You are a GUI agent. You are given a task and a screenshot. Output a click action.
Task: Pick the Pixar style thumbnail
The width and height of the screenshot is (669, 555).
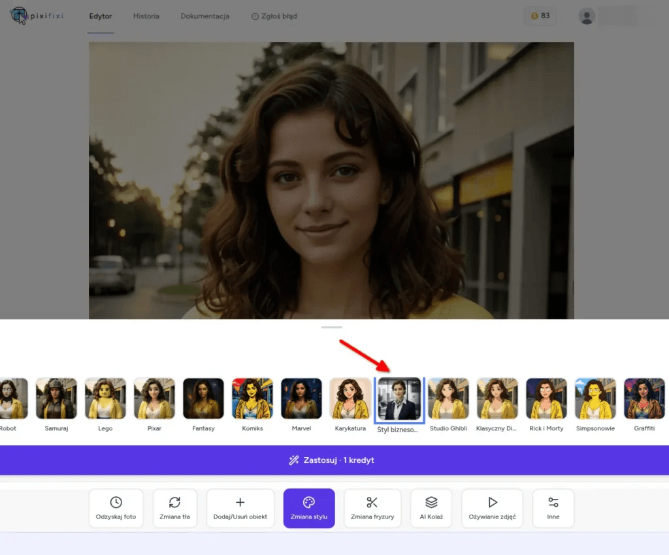[x=154, y=398]
